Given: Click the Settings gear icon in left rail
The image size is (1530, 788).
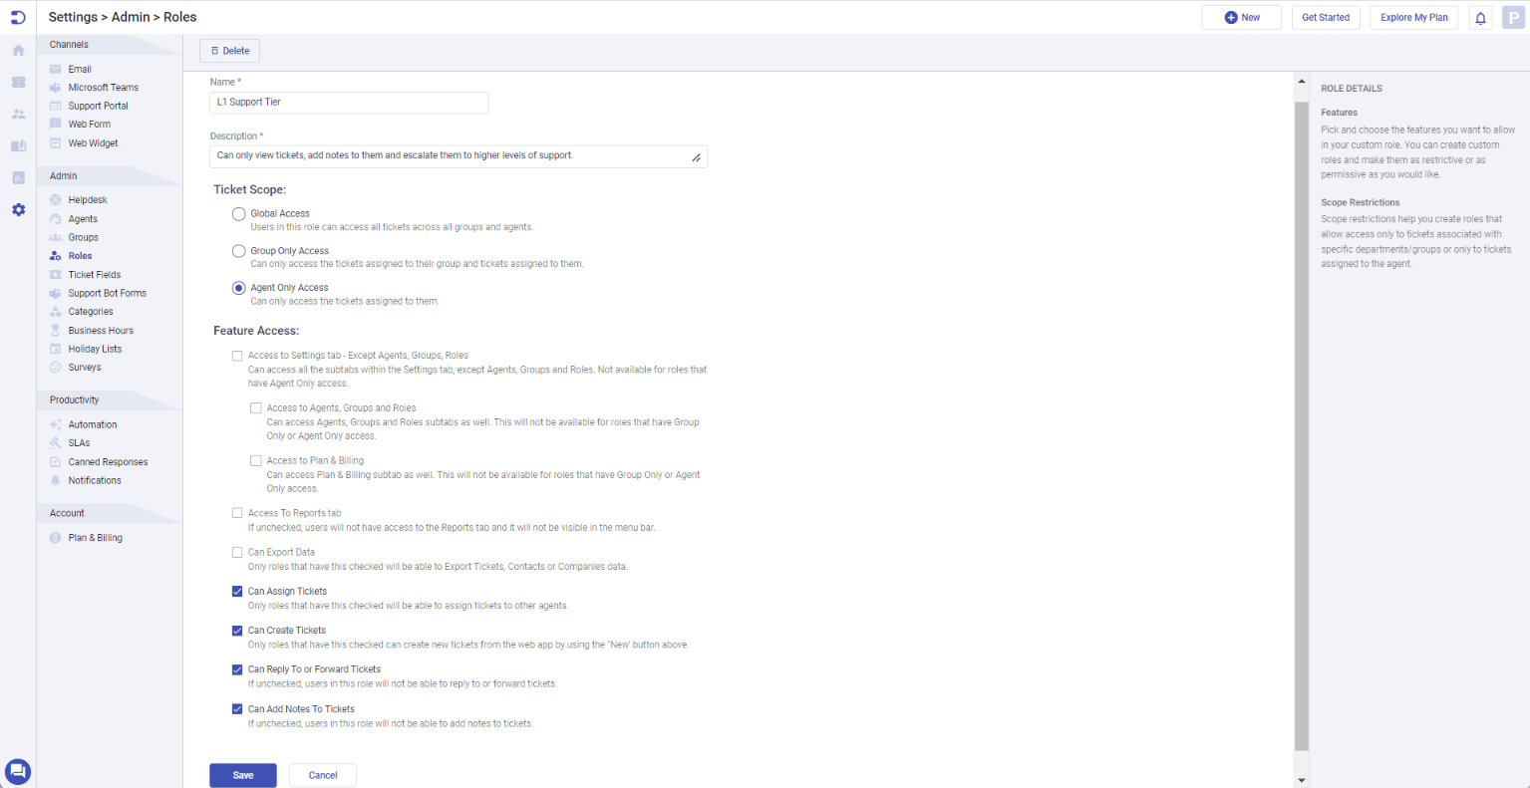Looking at the screenshot, I should click(18, 210).
